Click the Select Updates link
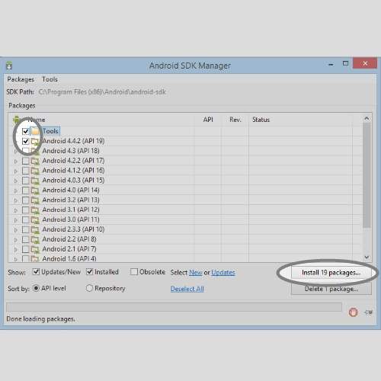381x381 pixels. coord(223,273)
